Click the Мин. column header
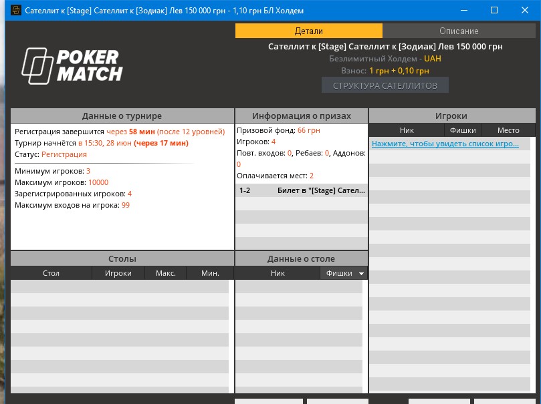 tap(210, 273)
